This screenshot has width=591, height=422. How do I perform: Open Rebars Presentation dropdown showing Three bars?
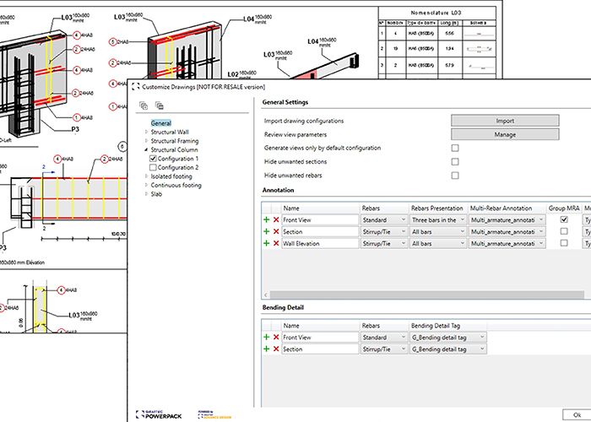click(x=438, y=219)
